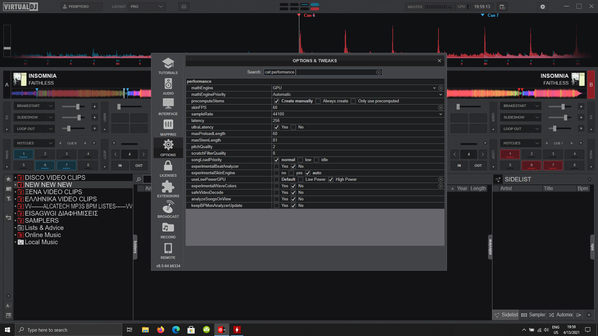Click deck A loop IN button

tap(120, 166)
